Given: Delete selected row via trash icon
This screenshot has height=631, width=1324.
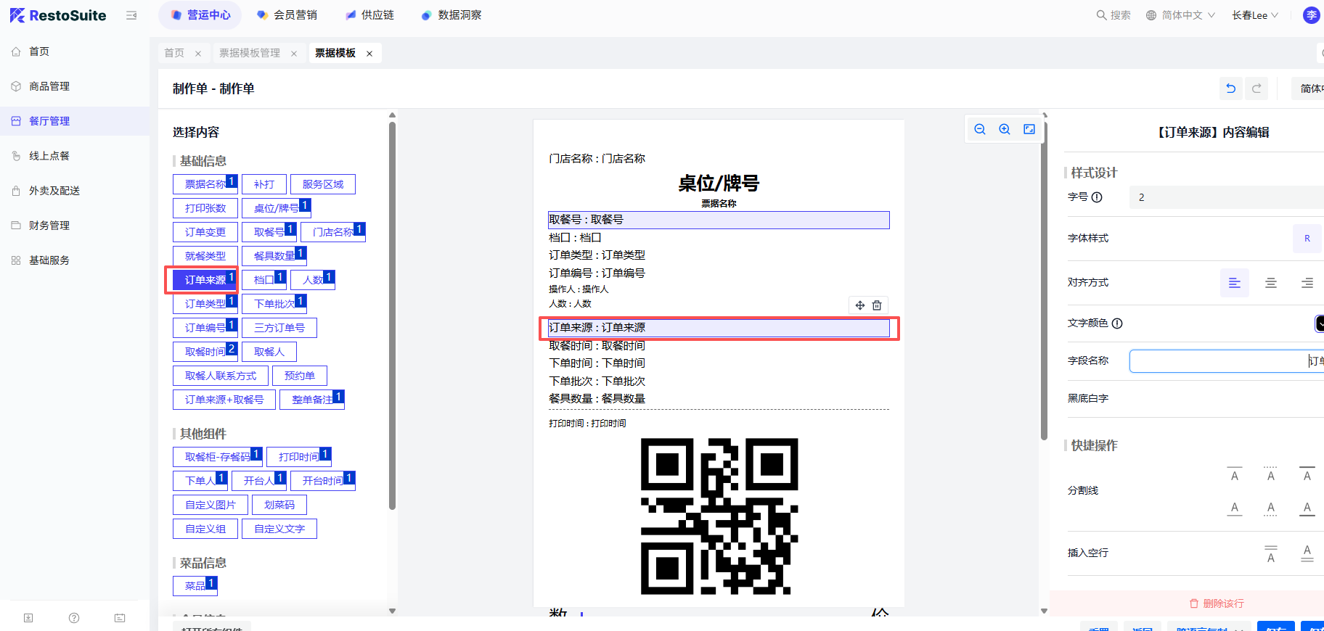Looking at the screenshot, I should (877, 305).
